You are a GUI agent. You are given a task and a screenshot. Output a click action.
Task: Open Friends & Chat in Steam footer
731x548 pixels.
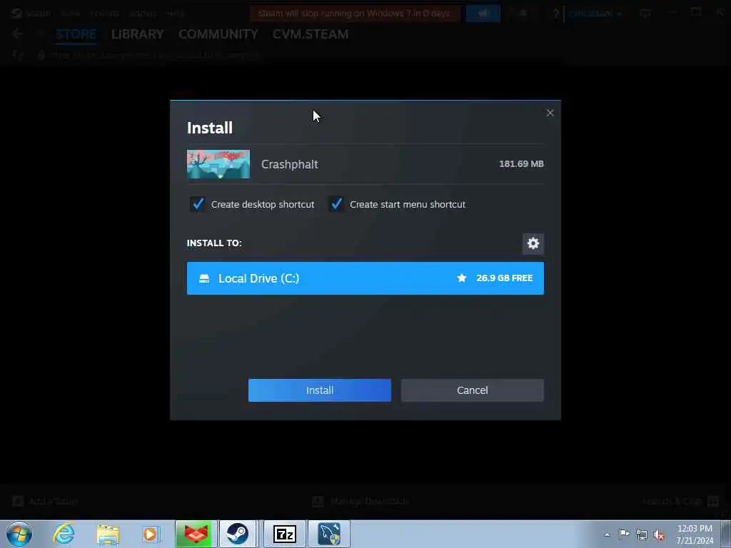click(681, 502)
